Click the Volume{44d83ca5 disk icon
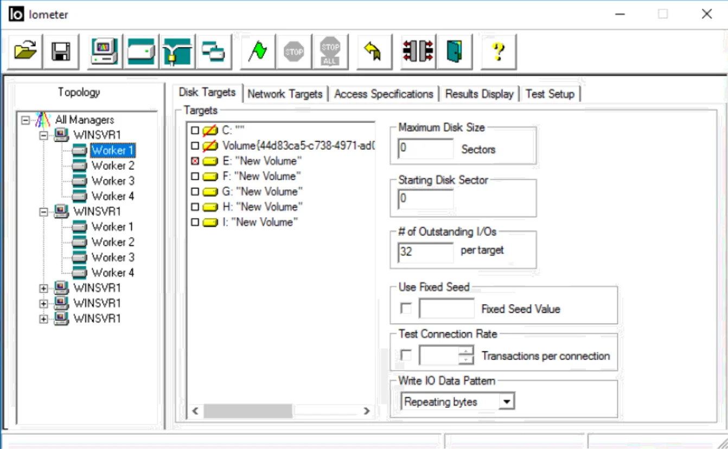728x449 pixels. 209,146
